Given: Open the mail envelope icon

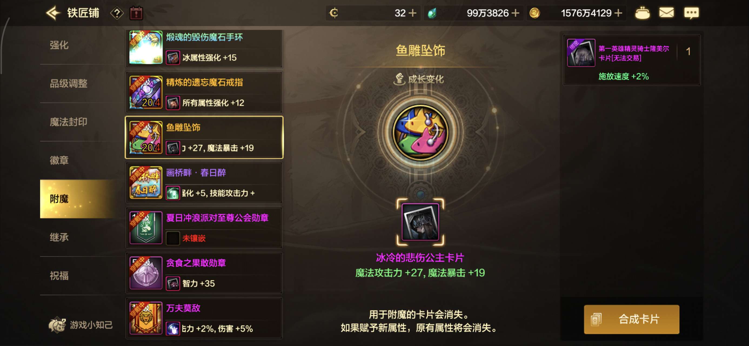Looking at the screenshot, I should pos(666,13).
